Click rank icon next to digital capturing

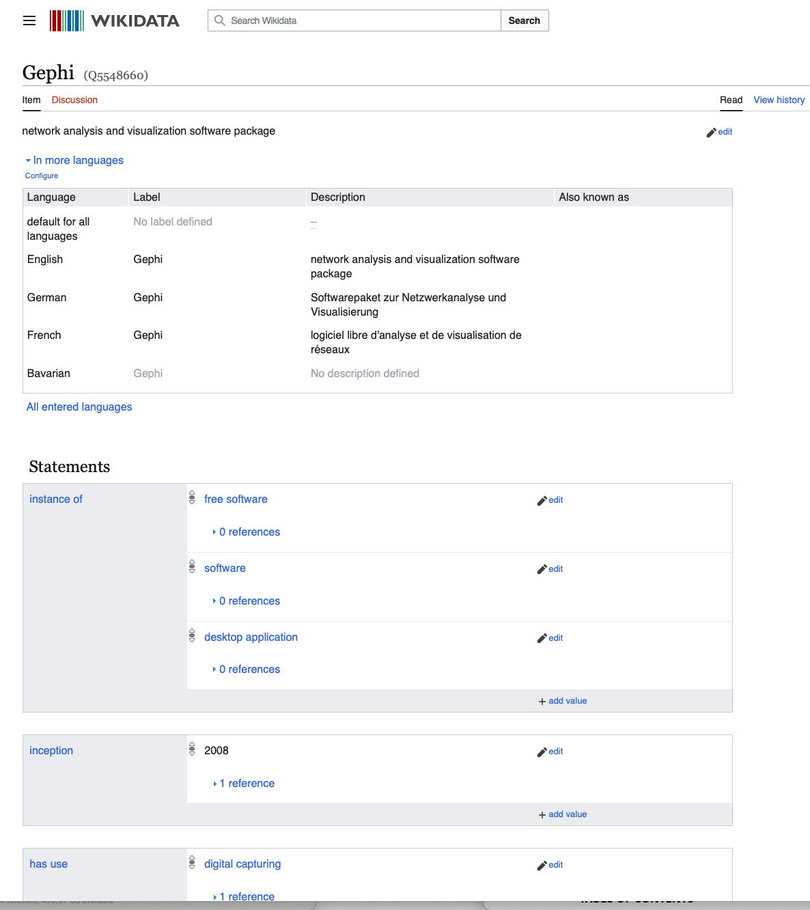coord(192,864)
